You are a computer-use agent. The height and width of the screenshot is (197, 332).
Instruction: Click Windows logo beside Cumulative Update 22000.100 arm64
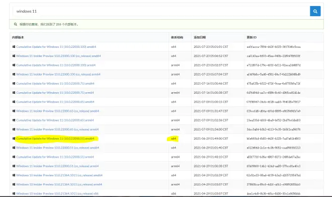[x=14, y=65]
